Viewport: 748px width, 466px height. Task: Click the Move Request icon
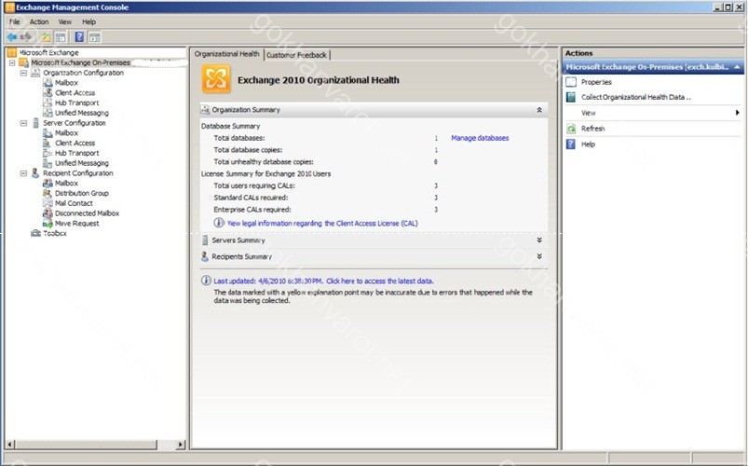(48, 223)
